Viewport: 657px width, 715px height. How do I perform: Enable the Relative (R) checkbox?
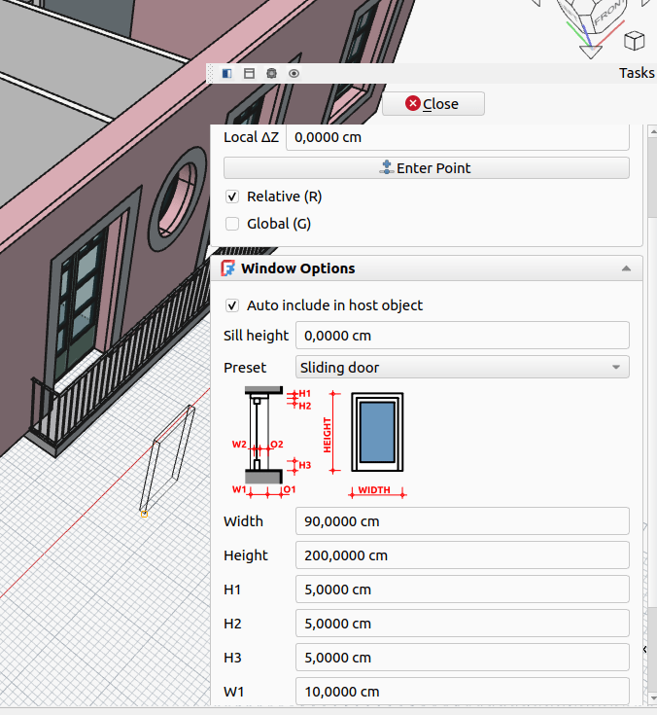pyautogui.click(x=232, y=197)
